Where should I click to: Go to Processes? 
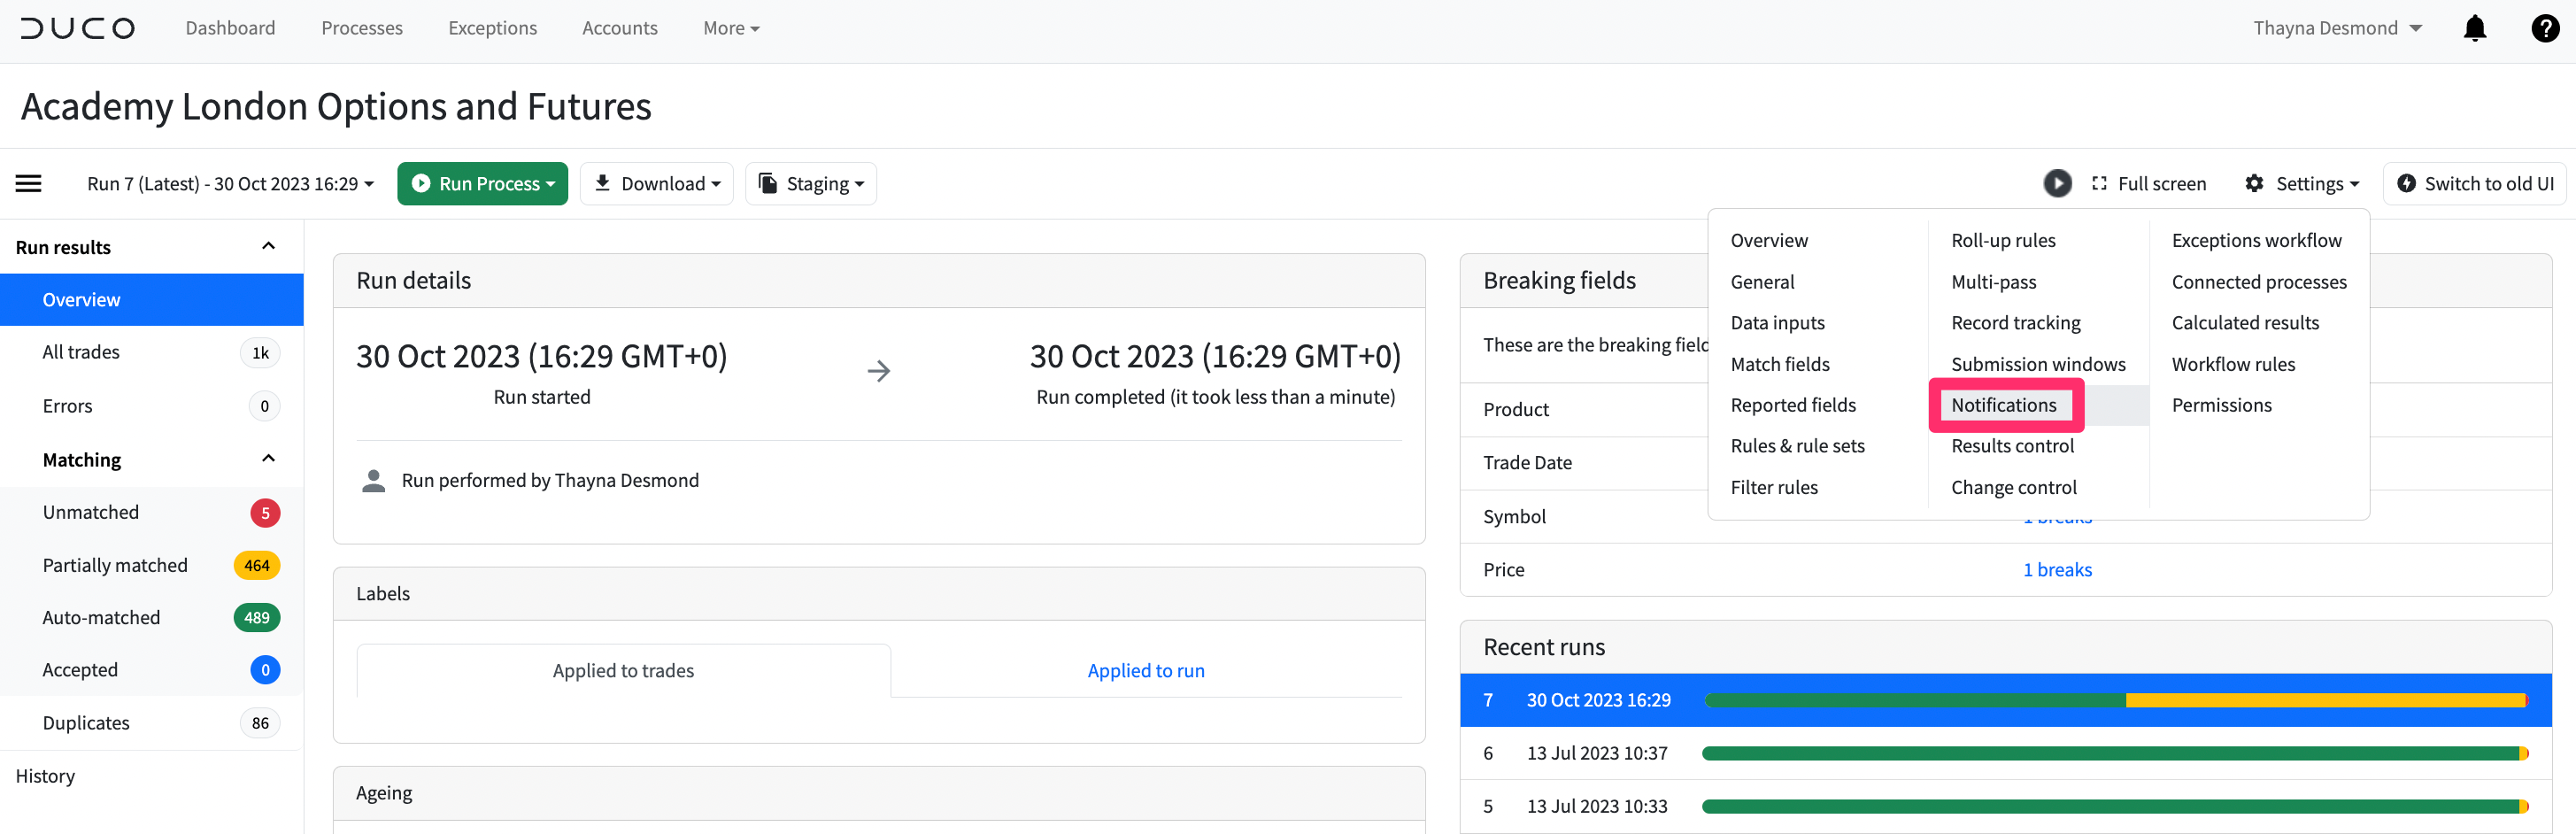[362, 28]
